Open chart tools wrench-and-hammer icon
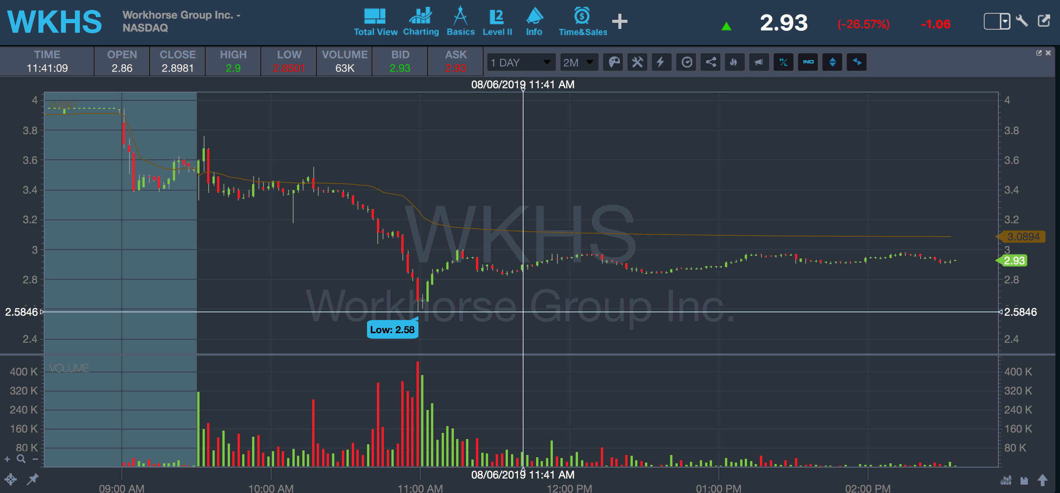 pyautogui.click(x=637, y=62)
